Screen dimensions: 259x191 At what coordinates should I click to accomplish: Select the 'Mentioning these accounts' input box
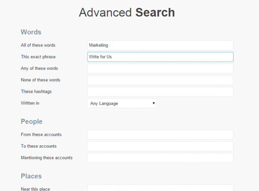160,158
